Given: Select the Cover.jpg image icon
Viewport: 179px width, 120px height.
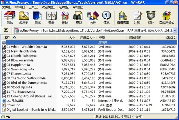Looking at the screenshot, I should pyautogui.click(x=4, y=105).
